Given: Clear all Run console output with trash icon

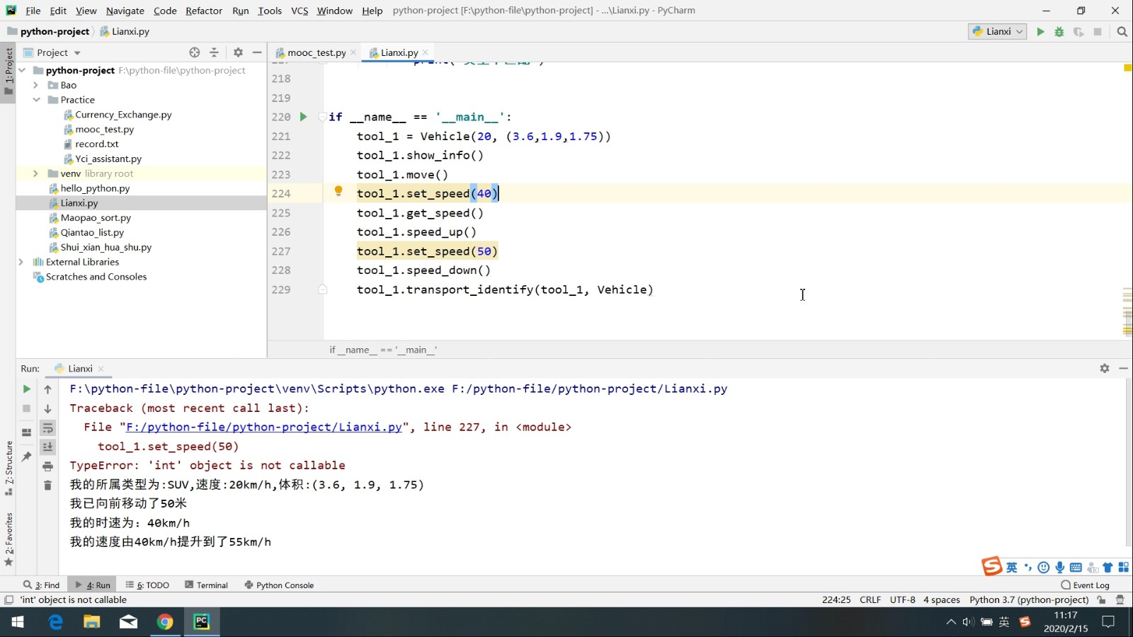Looking at the screenshot, I should tap(47, 486).
